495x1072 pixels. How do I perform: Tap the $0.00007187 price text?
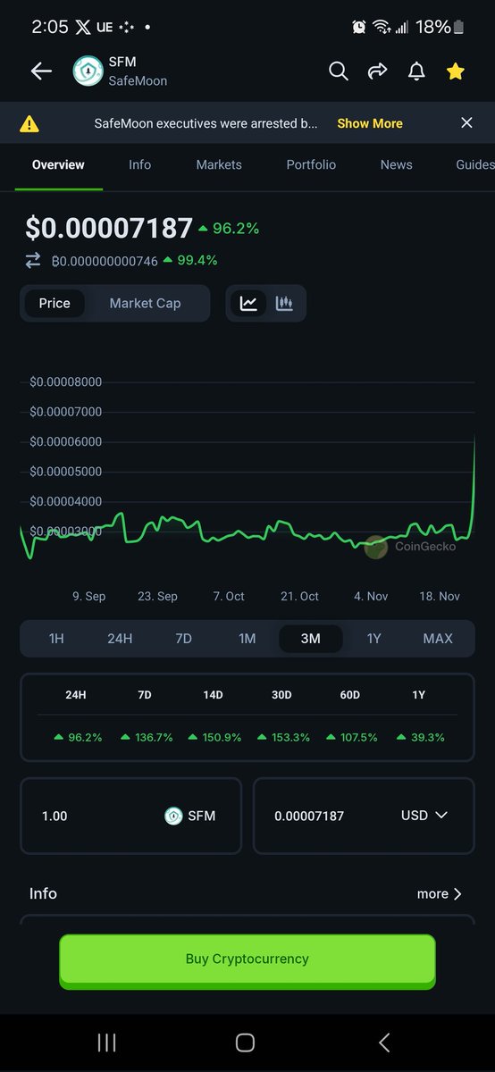109,229
